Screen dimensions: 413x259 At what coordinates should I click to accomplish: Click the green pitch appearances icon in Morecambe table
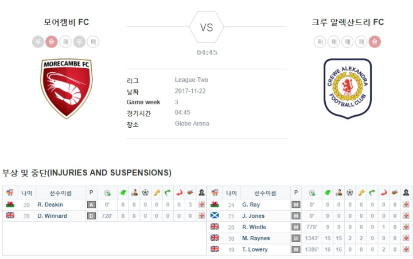coord(123,193)
